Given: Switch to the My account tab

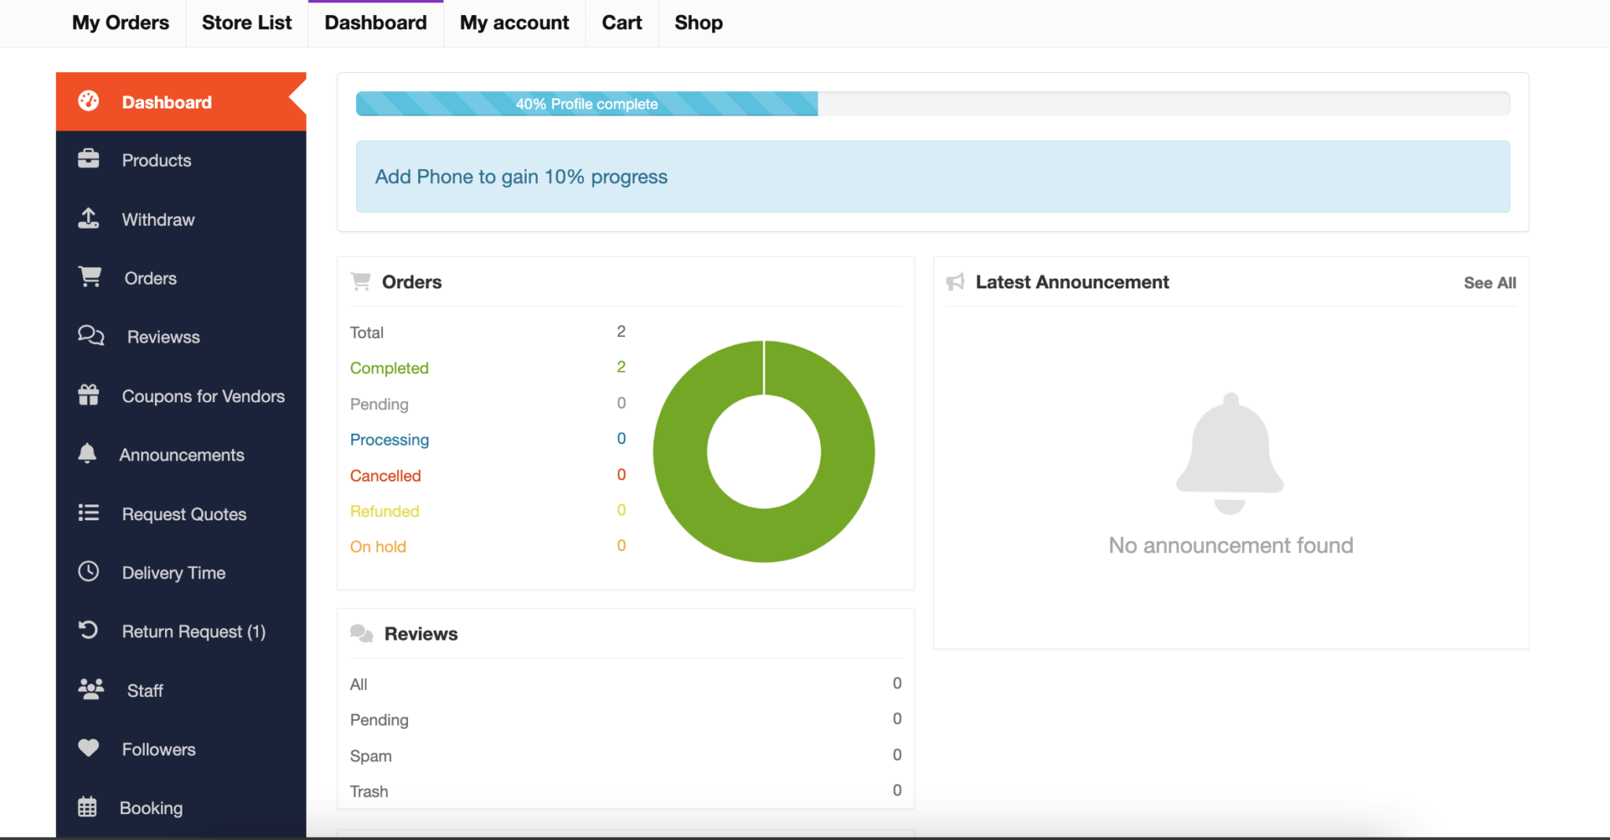Looking at the screenshot, I should click(x=514, y=23).
